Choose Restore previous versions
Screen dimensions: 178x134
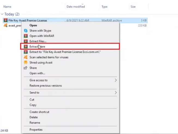click(46, 86)
